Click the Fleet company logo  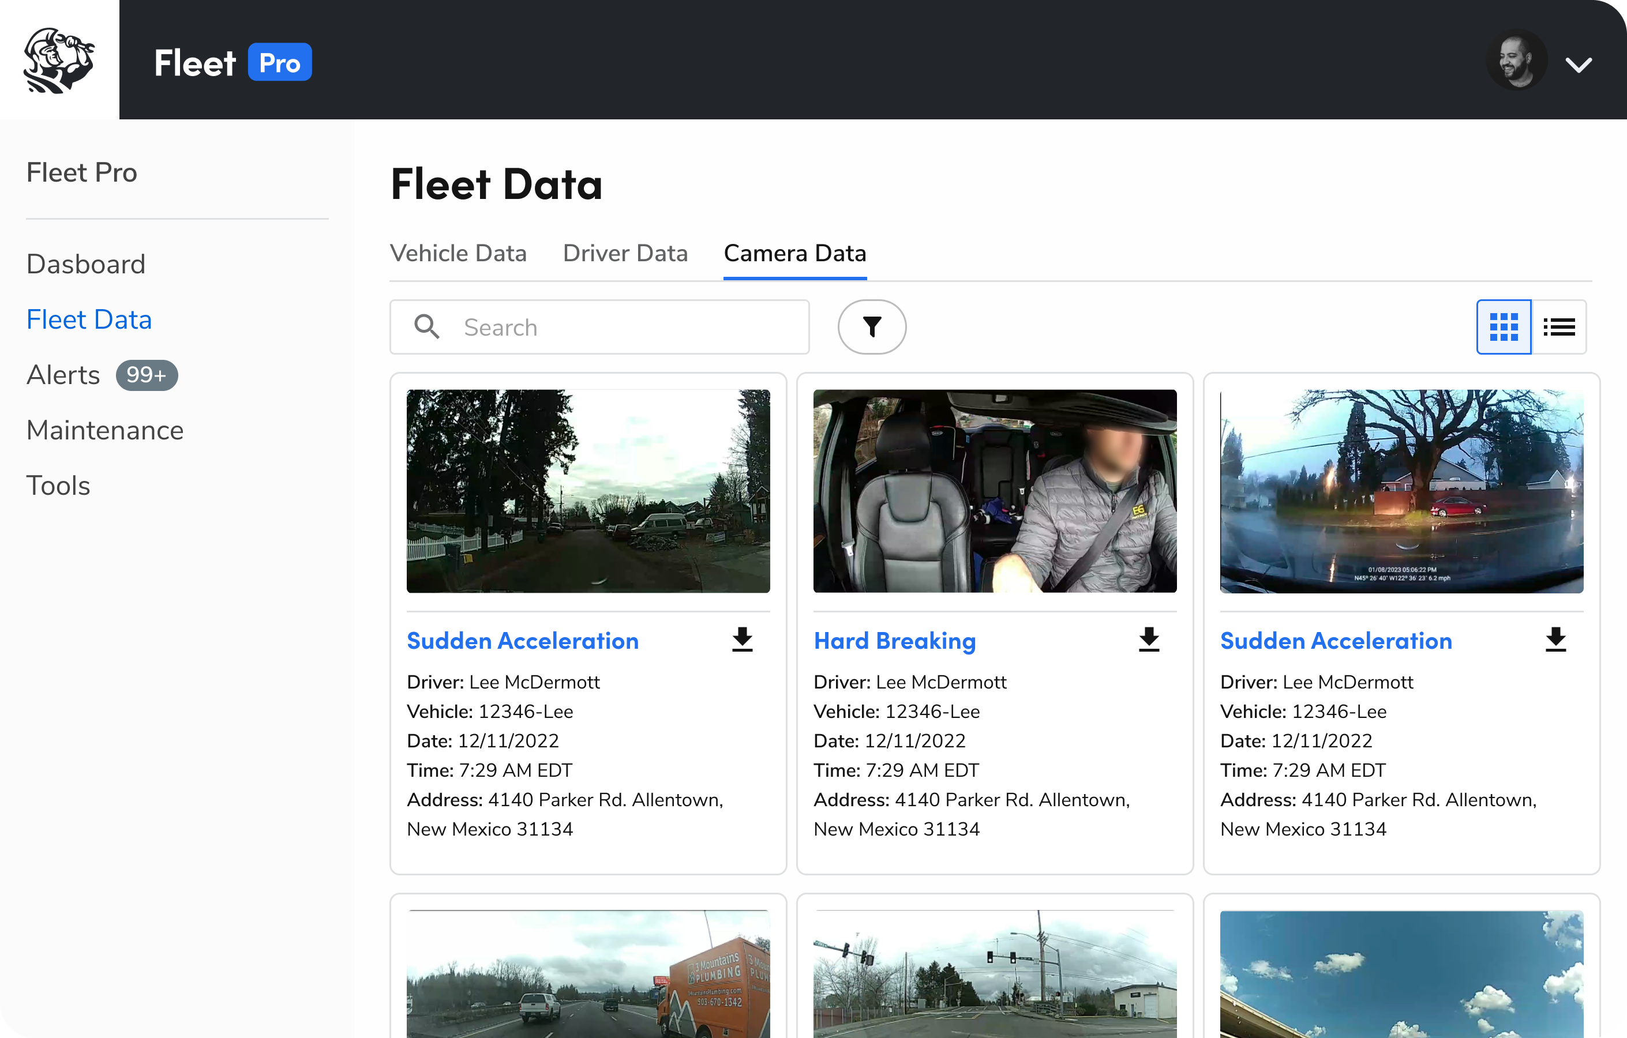click(x=59, y=59)
